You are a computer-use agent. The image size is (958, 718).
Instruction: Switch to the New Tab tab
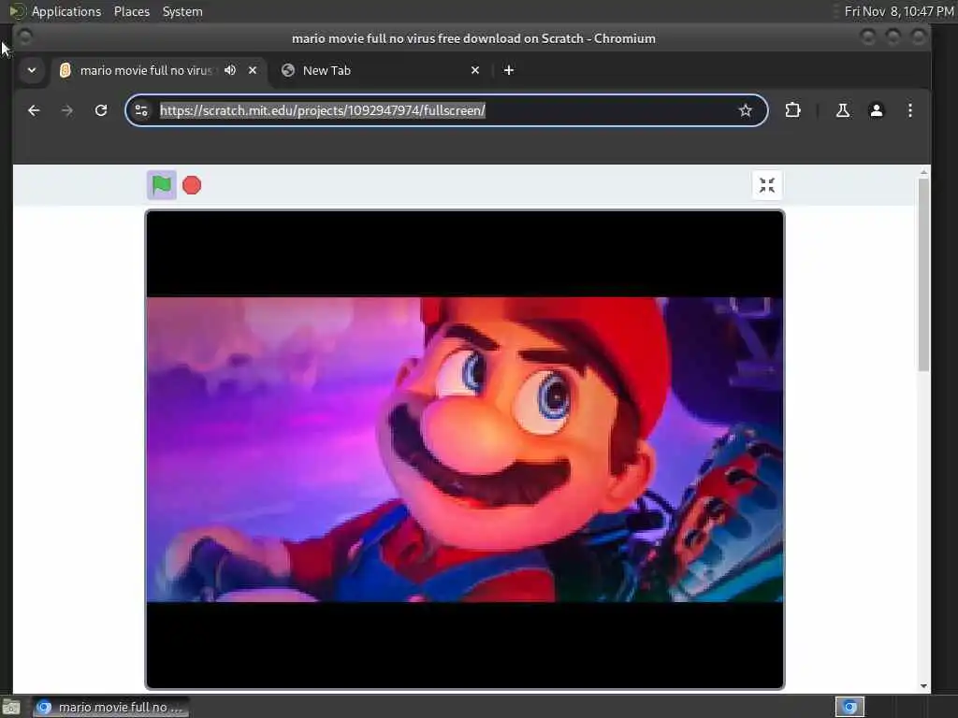pos(379,70)
